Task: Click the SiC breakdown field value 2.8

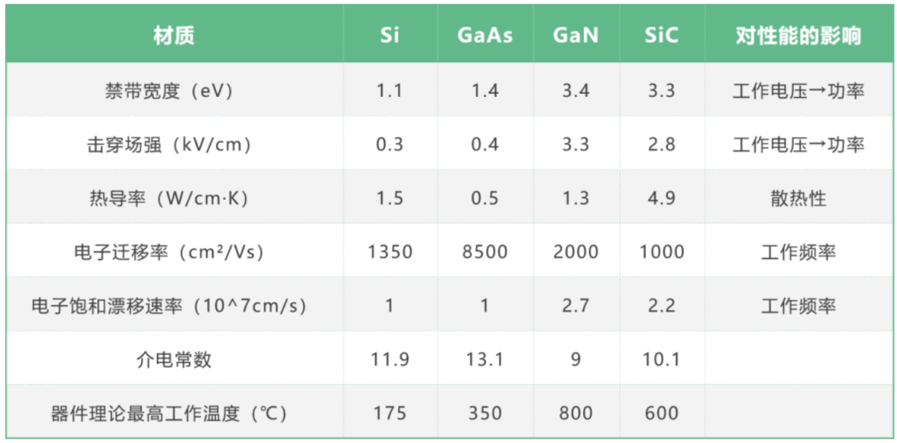Action: coord(661,144)
